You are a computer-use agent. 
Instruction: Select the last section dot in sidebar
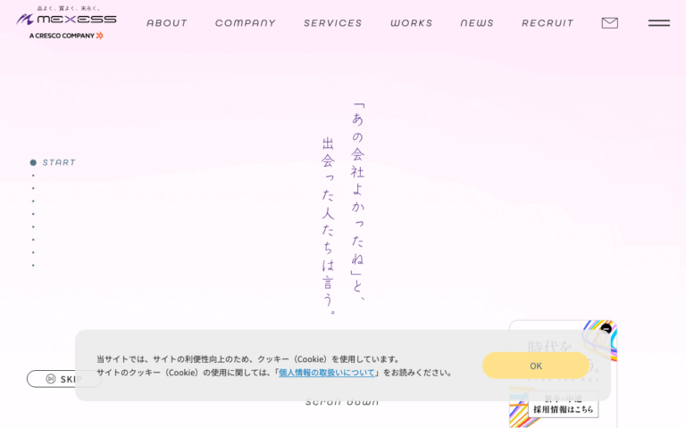point(33,265)
